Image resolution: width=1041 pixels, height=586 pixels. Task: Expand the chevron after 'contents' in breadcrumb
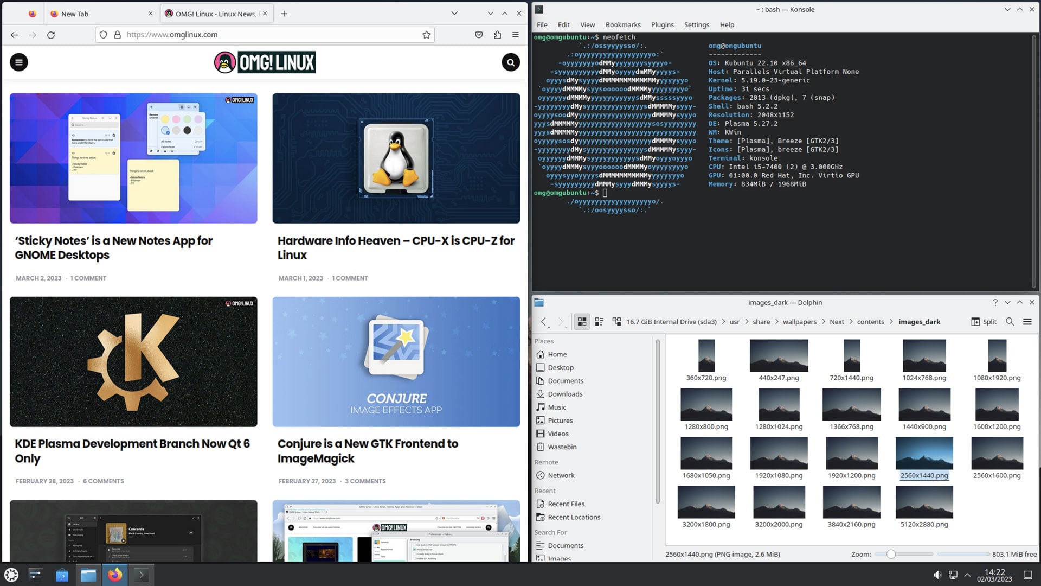click(891, 322)
